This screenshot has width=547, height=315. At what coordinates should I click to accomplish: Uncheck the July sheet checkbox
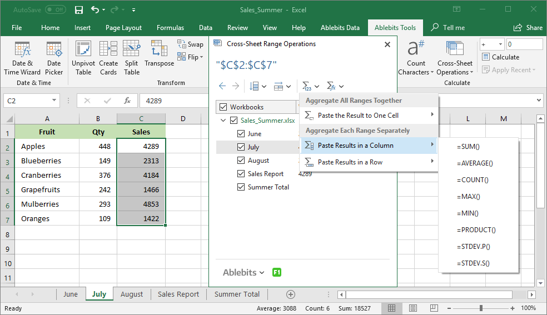pyautogui.click(x=241, y=147)
